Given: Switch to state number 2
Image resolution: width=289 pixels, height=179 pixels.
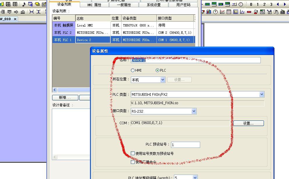Looking at the screenshot, I should point(265,4).
